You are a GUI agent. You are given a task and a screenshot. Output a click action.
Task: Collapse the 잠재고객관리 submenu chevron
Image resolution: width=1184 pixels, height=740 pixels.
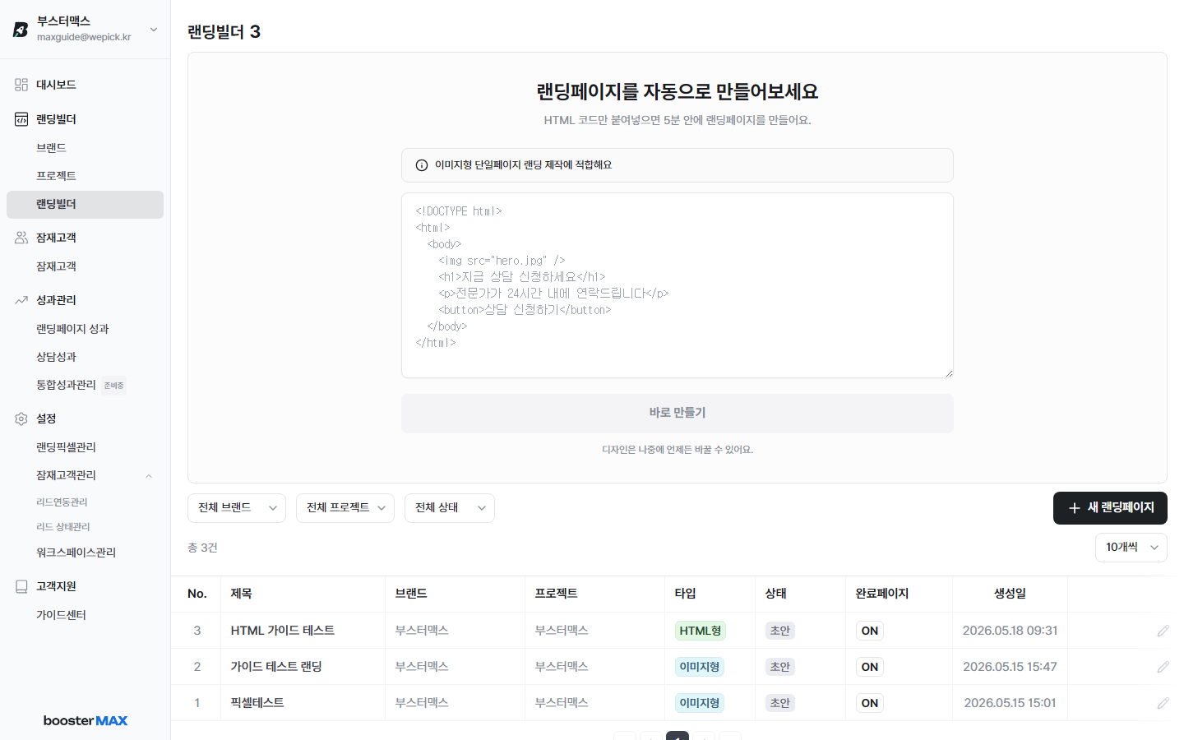pos(149,476)
